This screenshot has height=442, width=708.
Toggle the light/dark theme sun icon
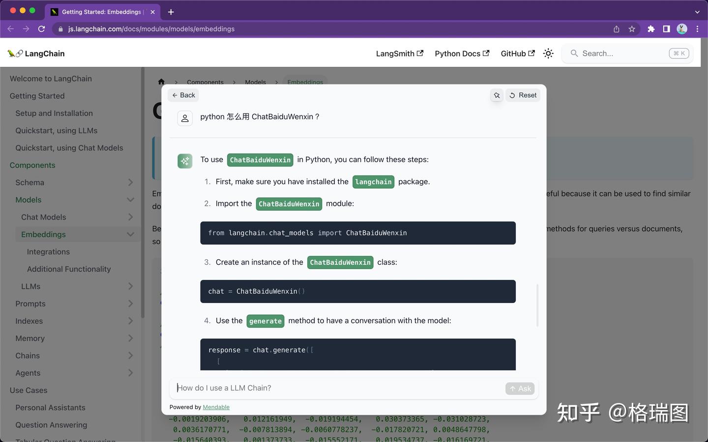[548, 54]
